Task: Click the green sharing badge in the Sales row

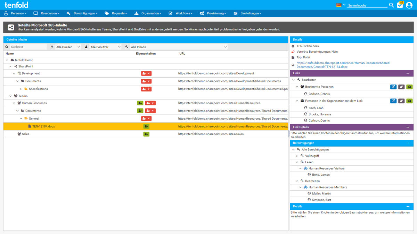Action: pos(146,134)
